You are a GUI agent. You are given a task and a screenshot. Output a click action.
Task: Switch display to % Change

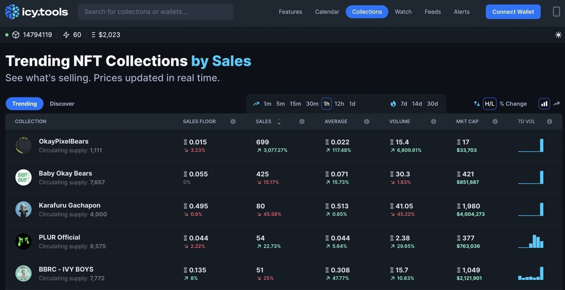pyautogui.click(x=513, y=104)
